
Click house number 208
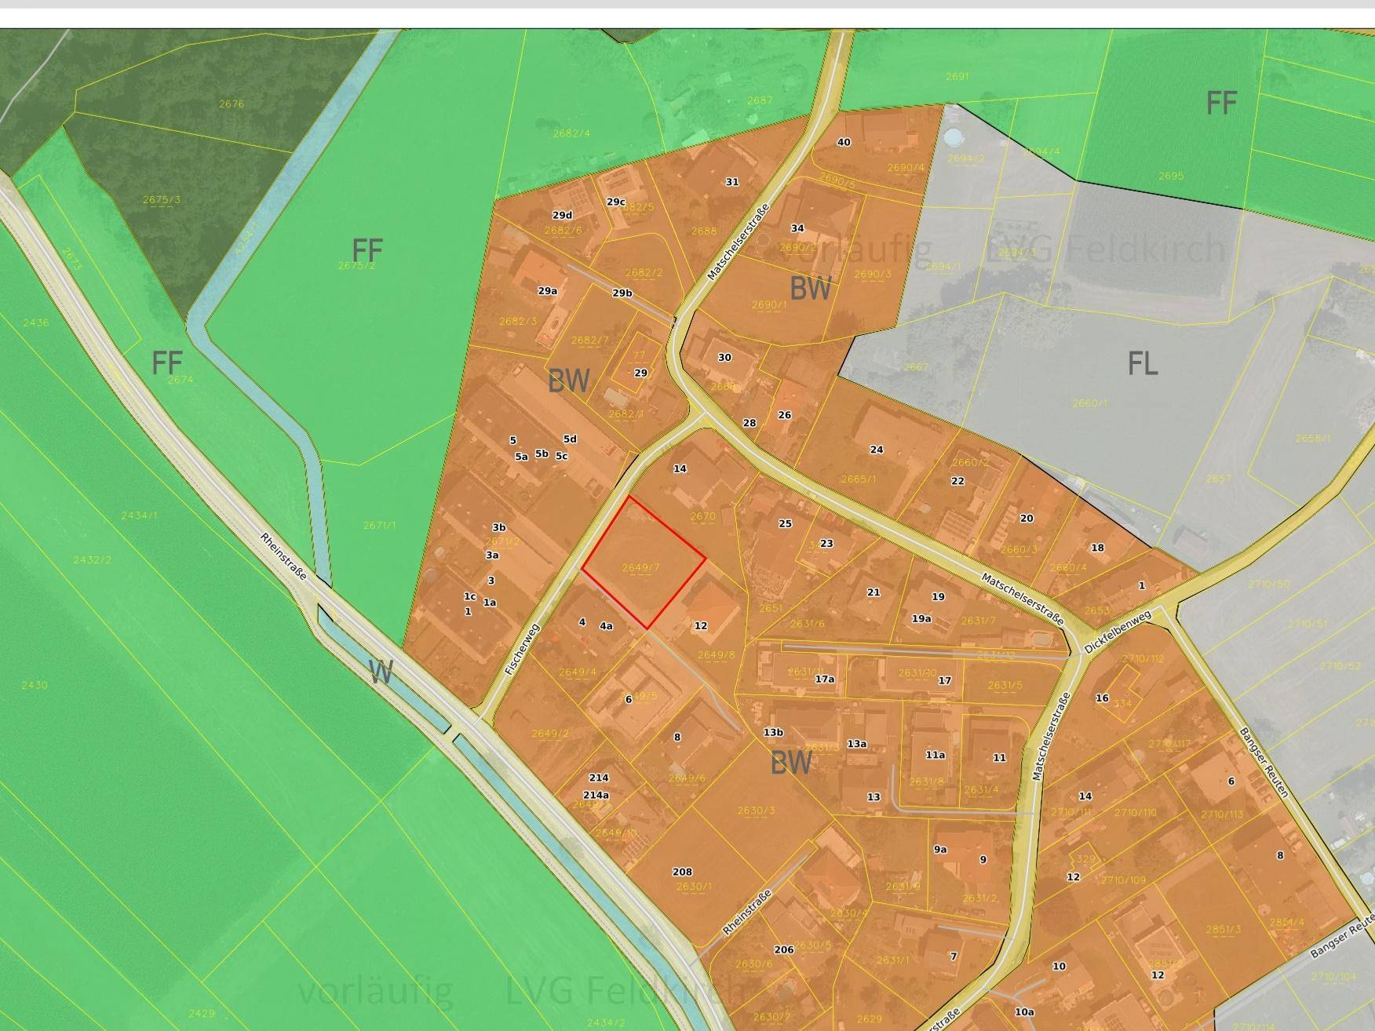click(x=683, y=873)
